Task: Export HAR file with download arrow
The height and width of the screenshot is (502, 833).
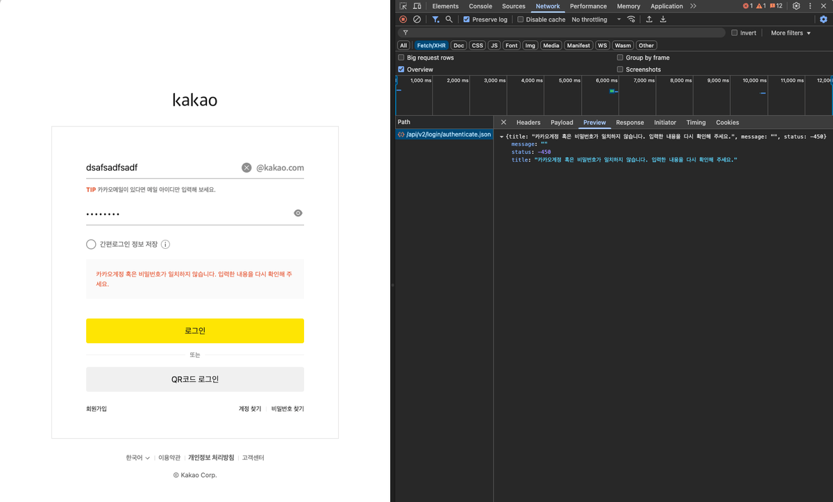Action: pos(662,19)
